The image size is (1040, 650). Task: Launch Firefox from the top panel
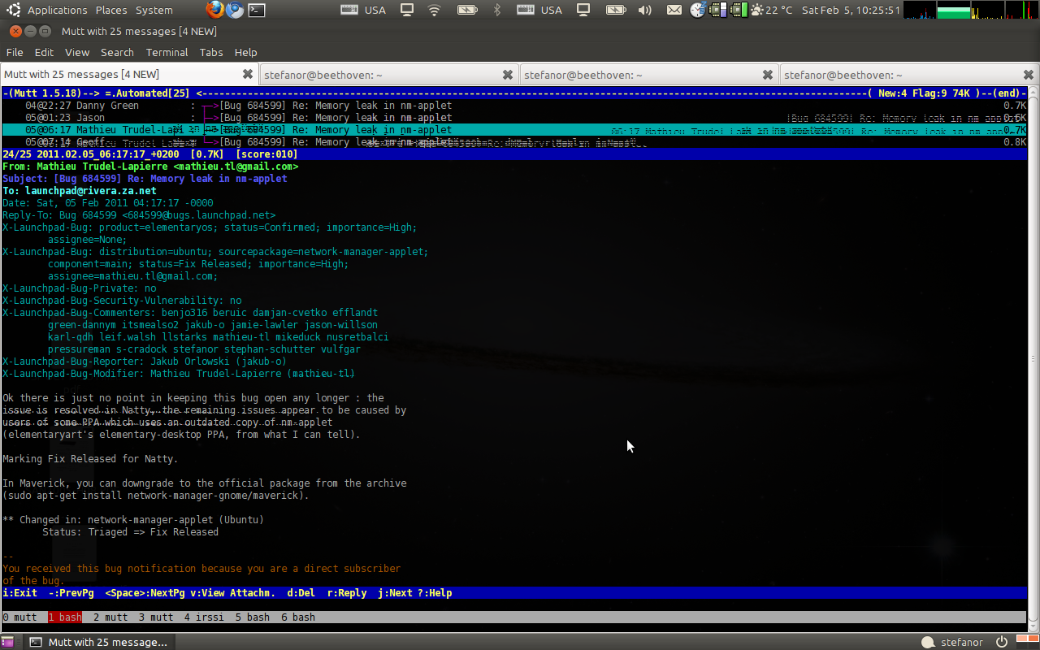[214, 10]
